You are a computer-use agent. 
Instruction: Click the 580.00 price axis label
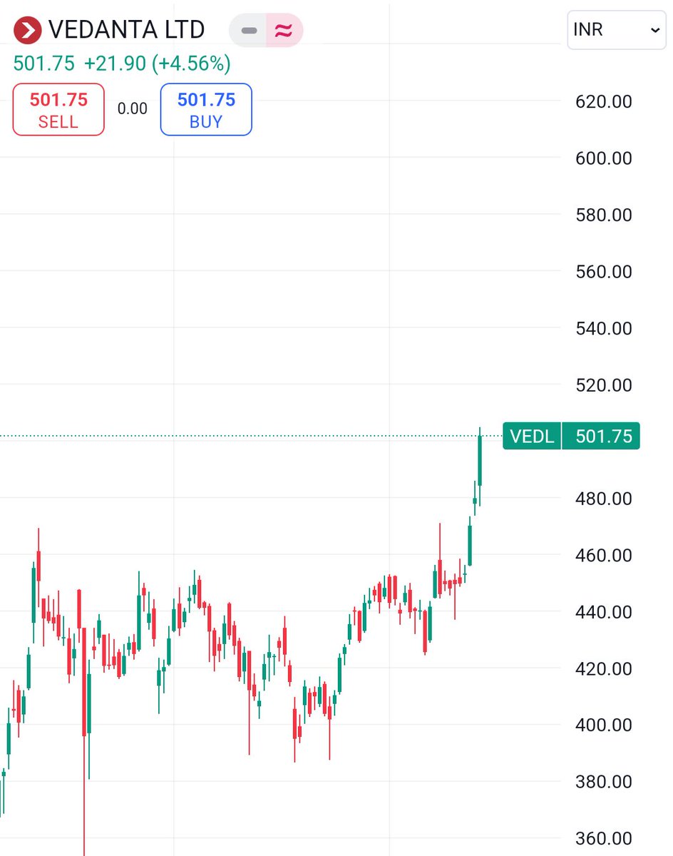(604, 215)
